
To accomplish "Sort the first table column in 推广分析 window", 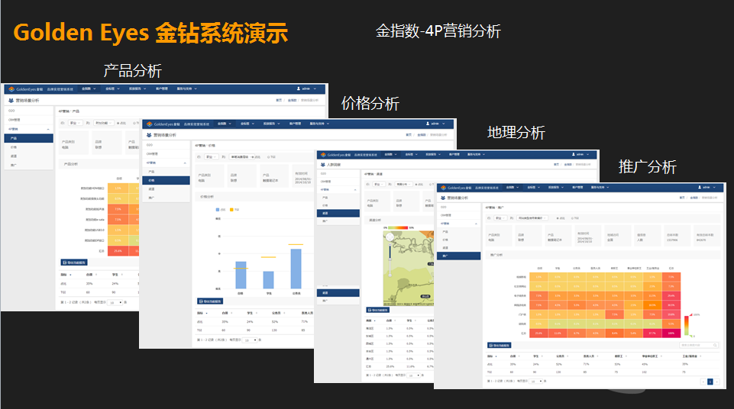I will point(496,356).
